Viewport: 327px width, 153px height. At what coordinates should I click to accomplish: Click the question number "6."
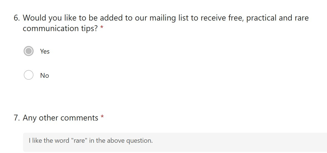(x=17, y=18)
